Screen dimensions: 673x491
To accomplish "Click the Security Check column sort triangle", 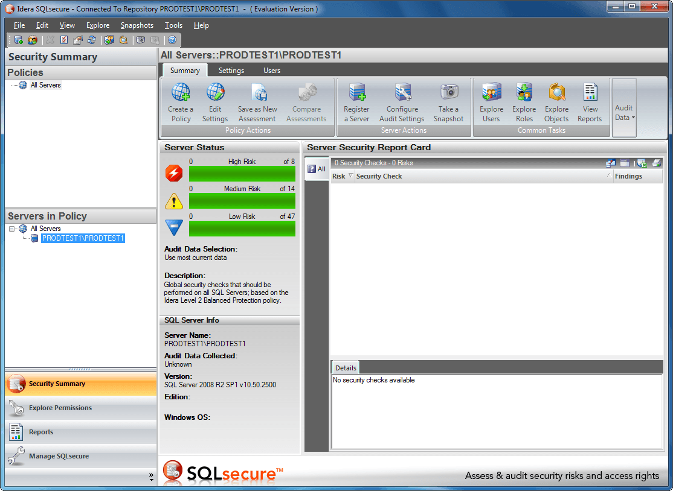I will (x=608, y=176).
